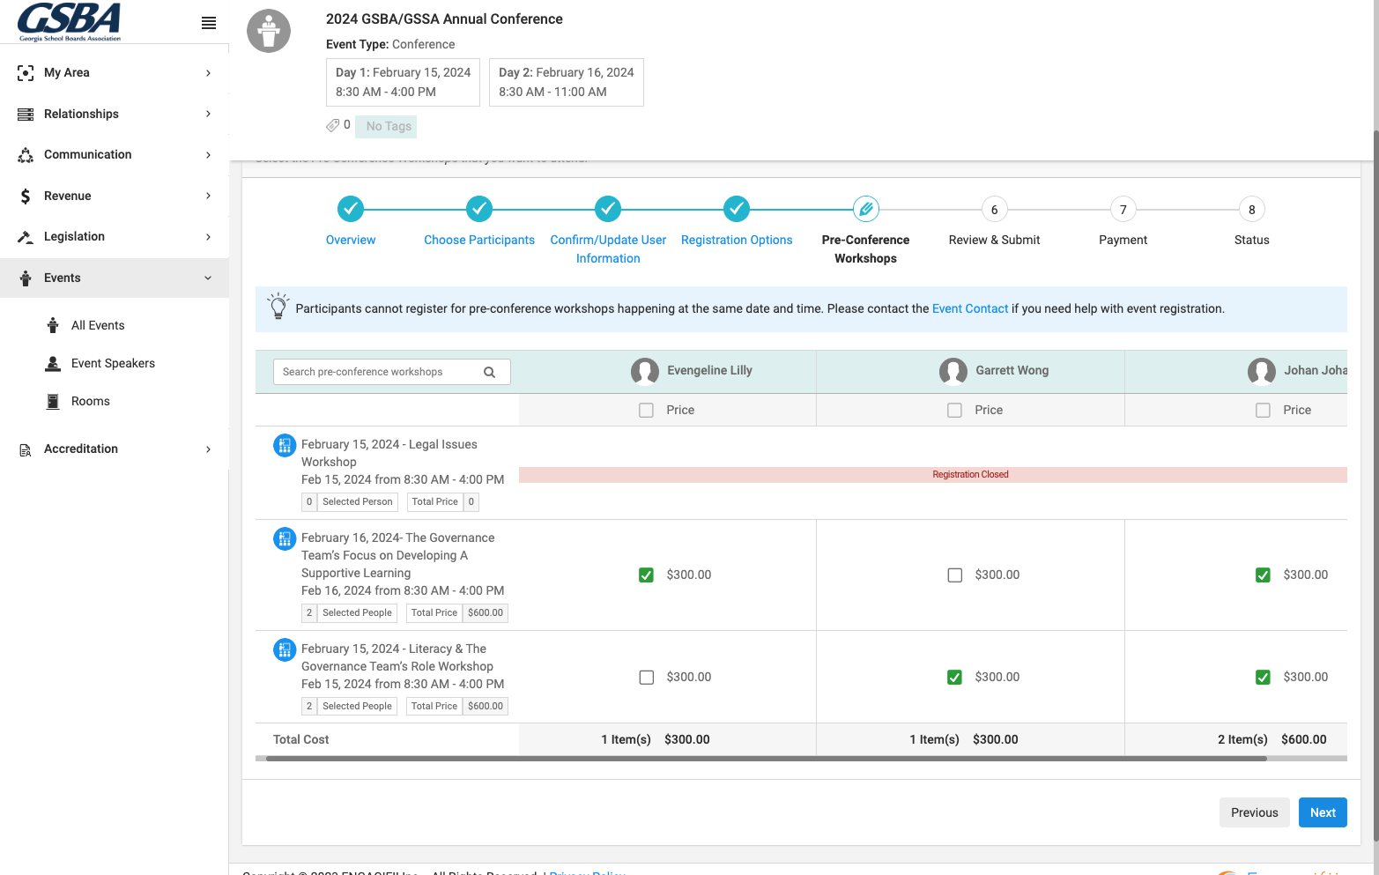Expand the Communication menu chevron
This screenshot has height=875, width=1379.
click(x=209, y=155)
